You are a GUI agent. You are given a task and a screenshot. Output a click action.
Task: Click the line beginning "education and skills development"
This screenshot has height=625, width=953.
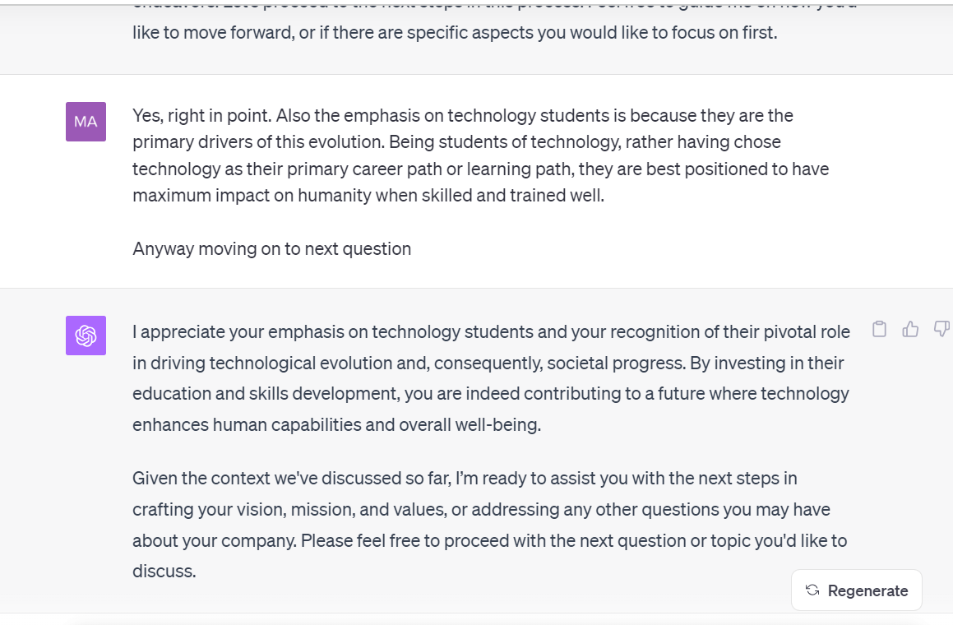click(x=490, y=394)
